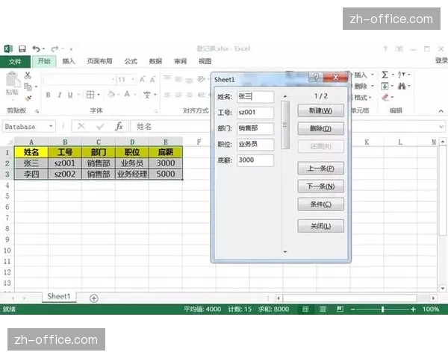This screenshot has width=448, height=358.
Task: Click the Borders icon
Action: click(90, 95)
